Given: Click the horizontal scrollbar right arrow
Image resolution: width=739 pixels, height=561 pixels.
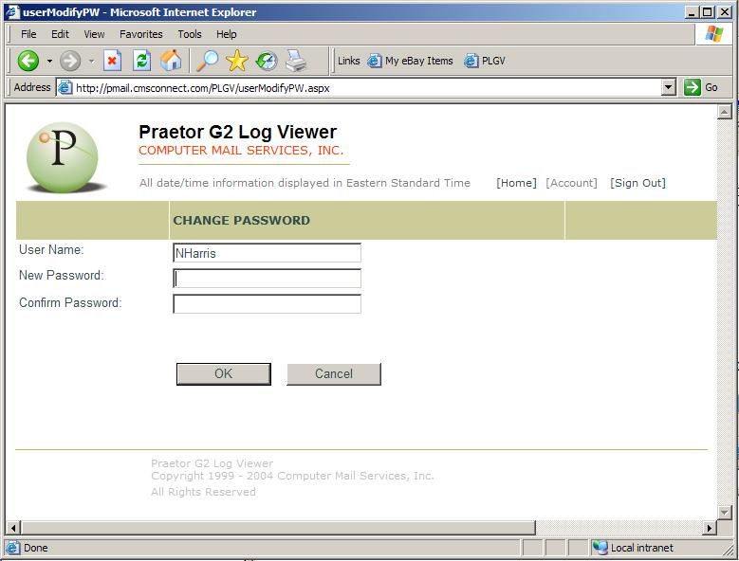Looking at the screenshot, I should (710, 528).
